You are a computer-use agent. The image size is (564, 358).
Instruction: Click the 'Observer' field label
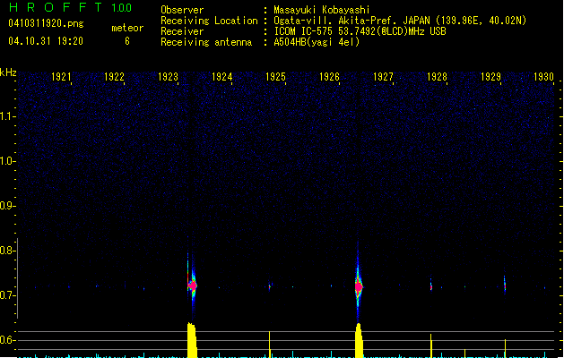tap(182, 10)
